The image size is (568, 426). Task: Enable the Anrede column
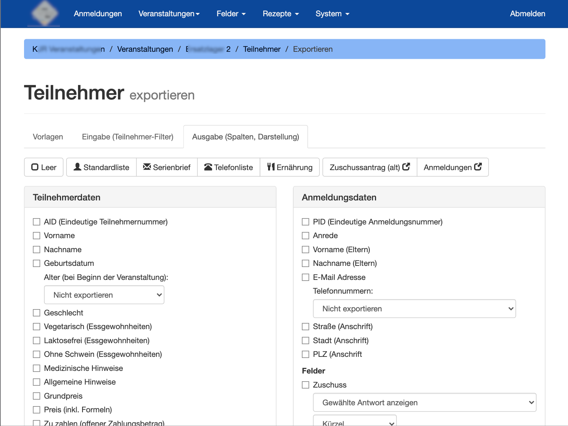click(x=305, y=236)
